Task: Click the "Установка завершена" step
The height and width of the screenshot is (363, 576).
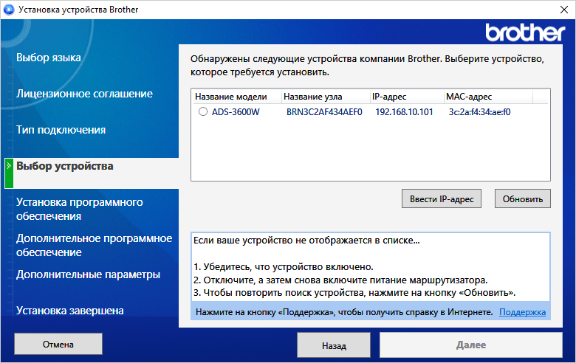Action: pyautogui.click(x=70, y=311)
